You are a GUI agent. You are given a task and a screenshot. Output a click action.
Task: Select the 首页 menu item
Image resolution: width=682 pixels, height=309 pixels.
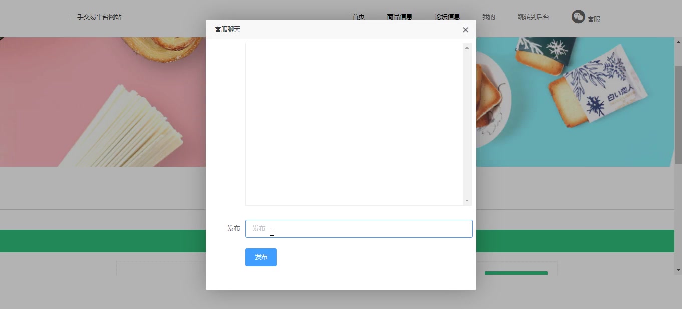[358, 16]
